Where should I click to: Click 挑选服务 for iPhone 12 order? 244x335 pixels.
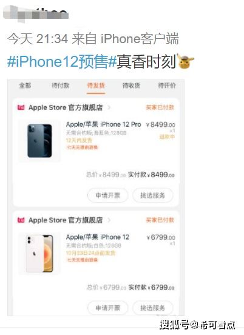tap(152, 308)
